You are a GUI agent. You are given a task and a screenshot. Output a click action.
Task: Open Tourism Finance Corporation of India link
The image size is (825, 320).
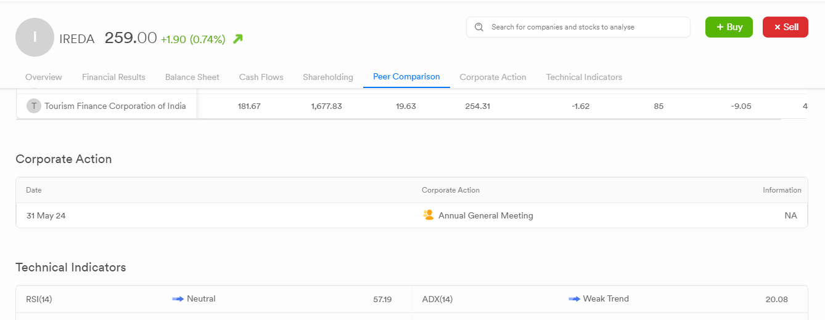pyautogui.click(x=115, y=106)
